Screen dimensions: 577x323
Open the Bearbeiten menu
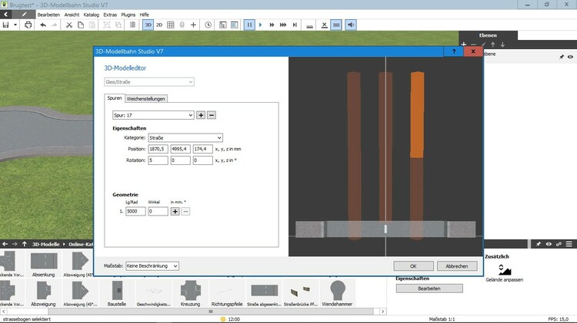48,15
